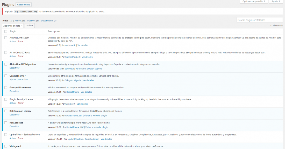Click Borrar under All In One SEO Pack
The width and height of the screenshot is (285, 149).
[x=20, y=56]
